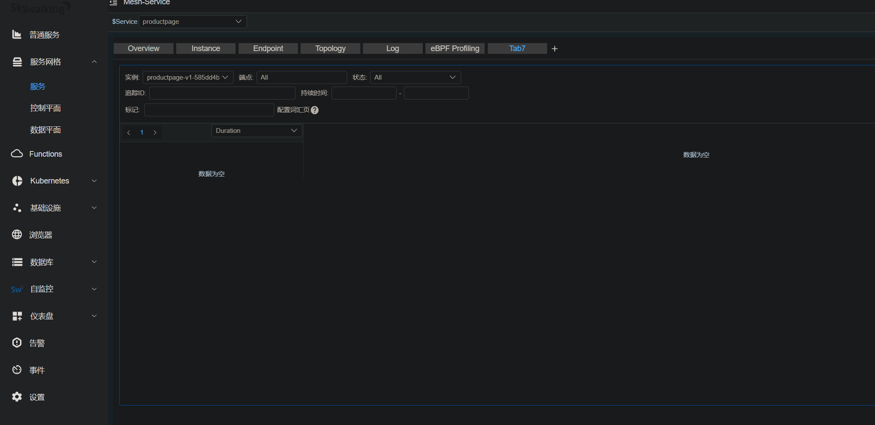Expand the 数据库 section chevron

coord(94,262)
